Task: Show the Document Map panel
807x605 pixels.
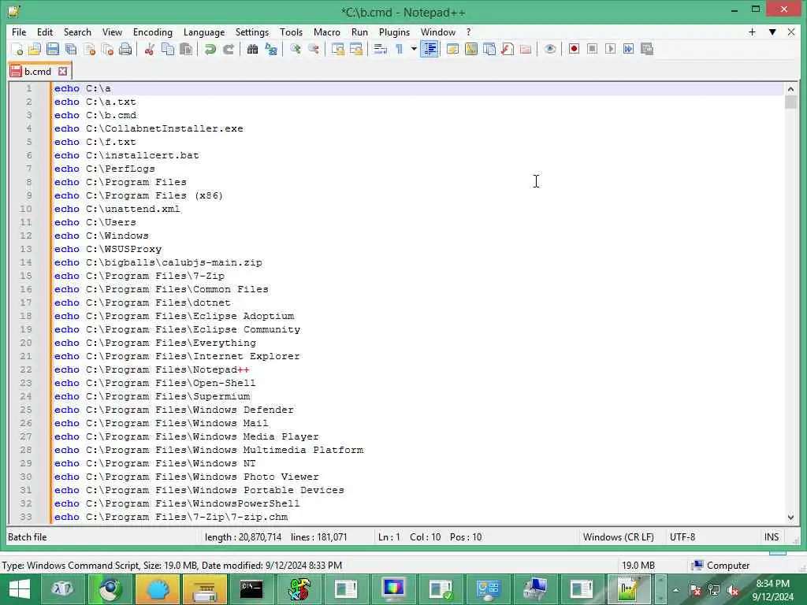Action: coord(471,49)
